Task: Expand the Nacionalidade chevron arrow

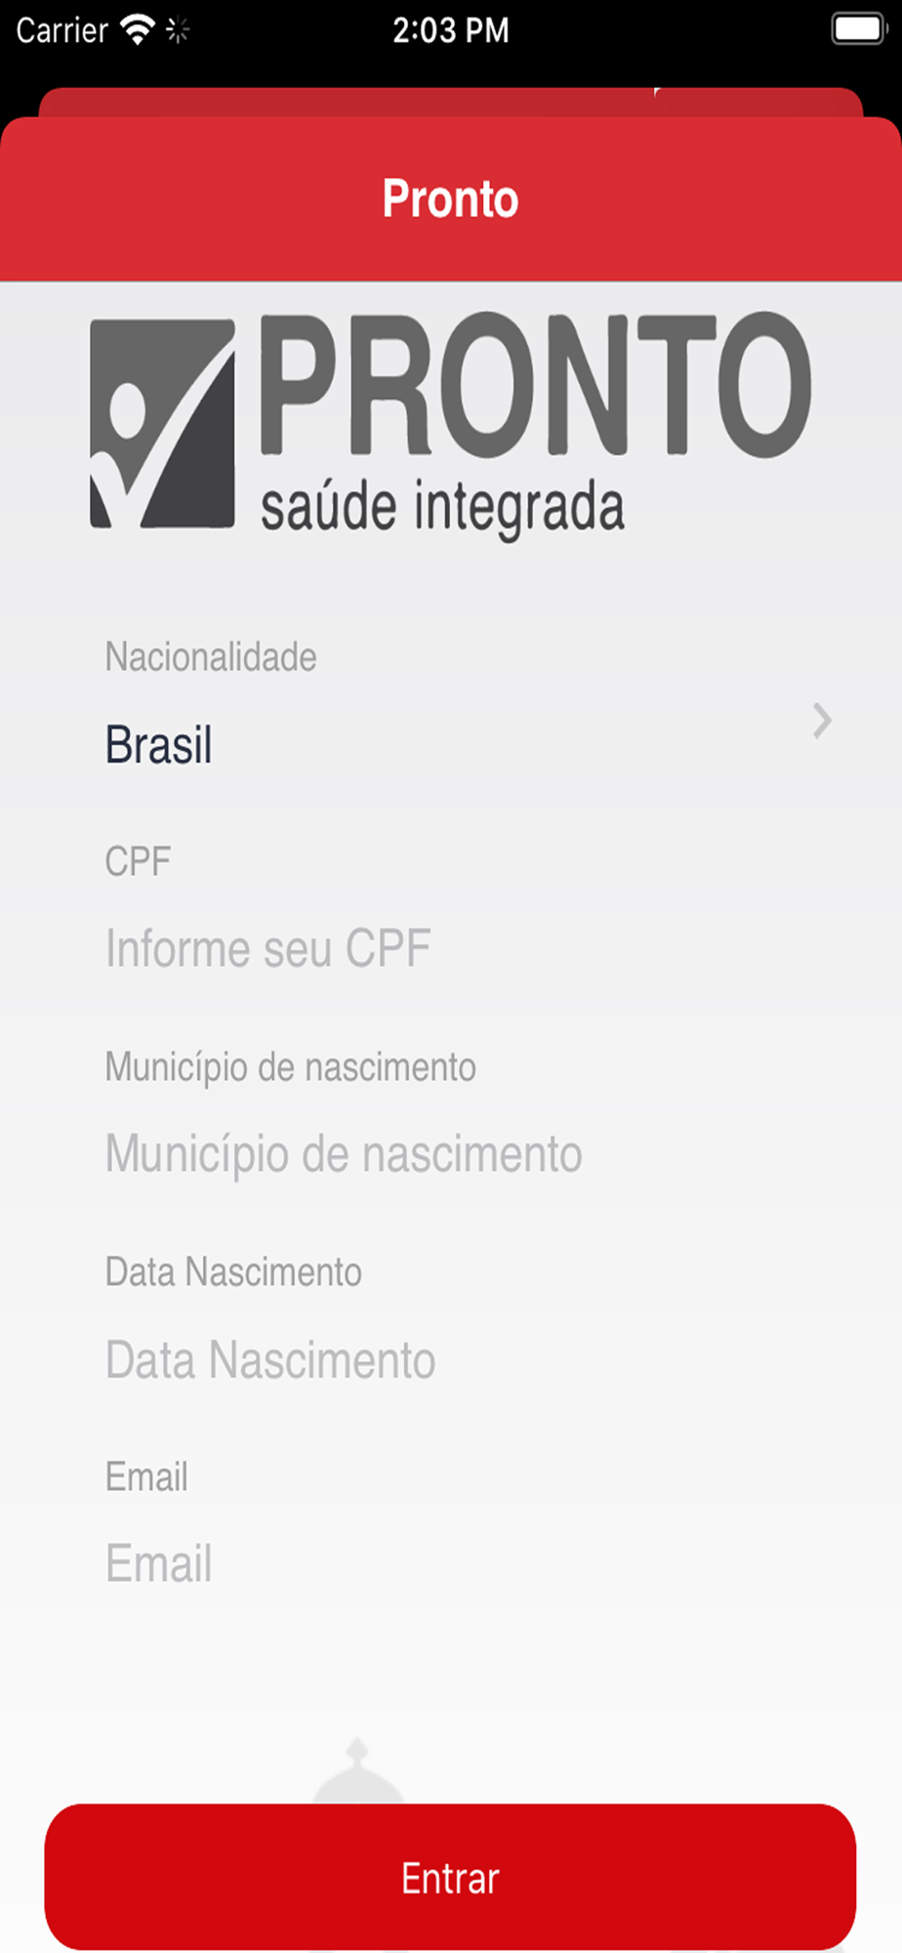Action: 822,722
